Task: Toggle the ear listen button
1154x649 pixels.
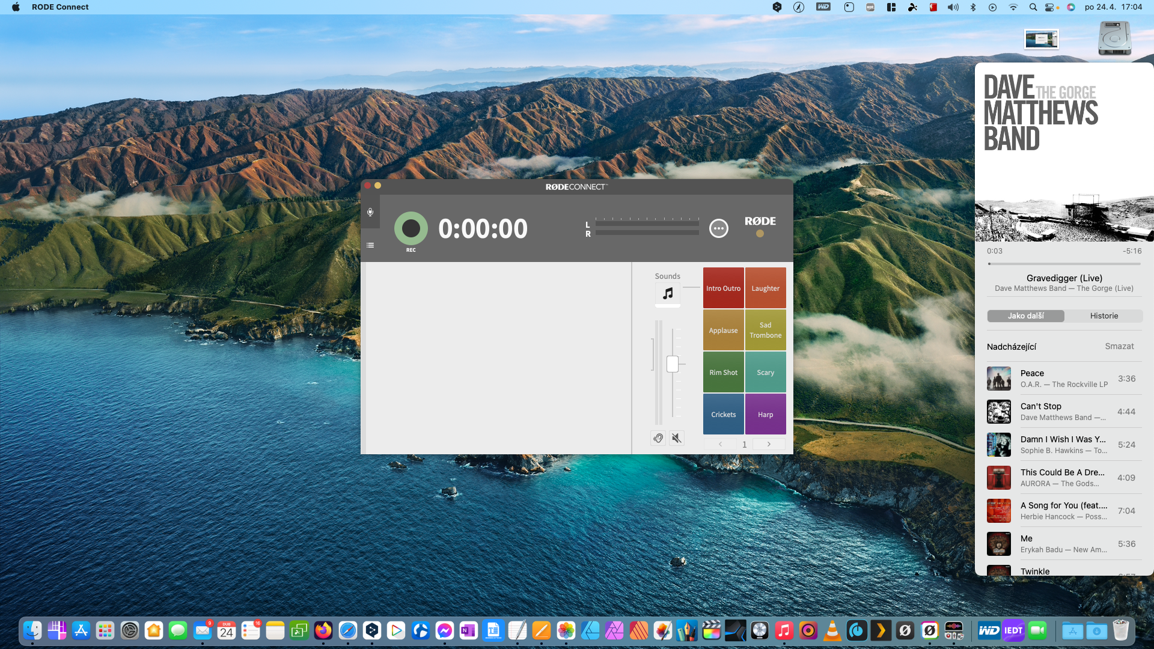Action: coord(658,438)
